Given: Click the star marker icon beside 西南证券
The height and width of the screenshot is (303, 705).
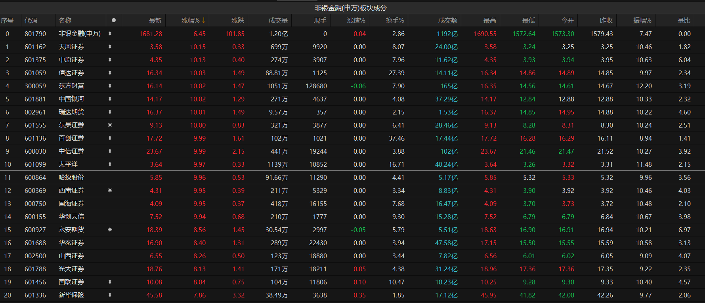Looking at the screenshot, I should (110, 191).
